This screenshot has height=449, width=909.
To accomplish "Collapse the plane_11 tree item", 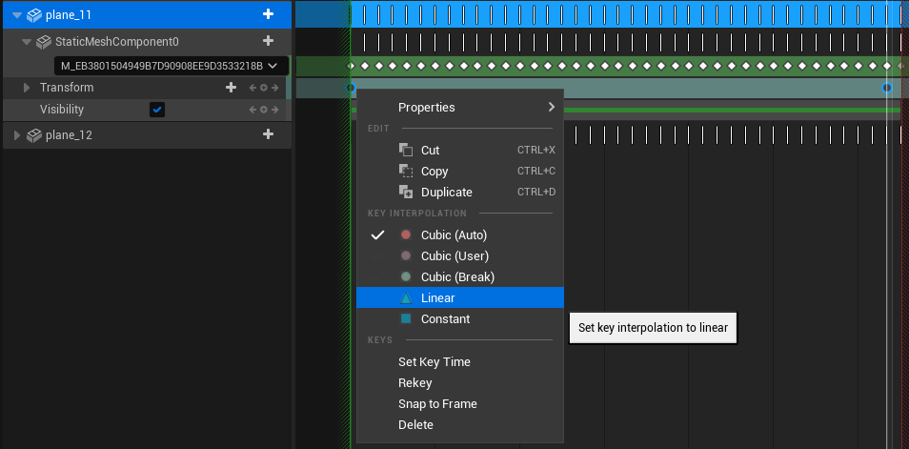I will click(17, 15).
